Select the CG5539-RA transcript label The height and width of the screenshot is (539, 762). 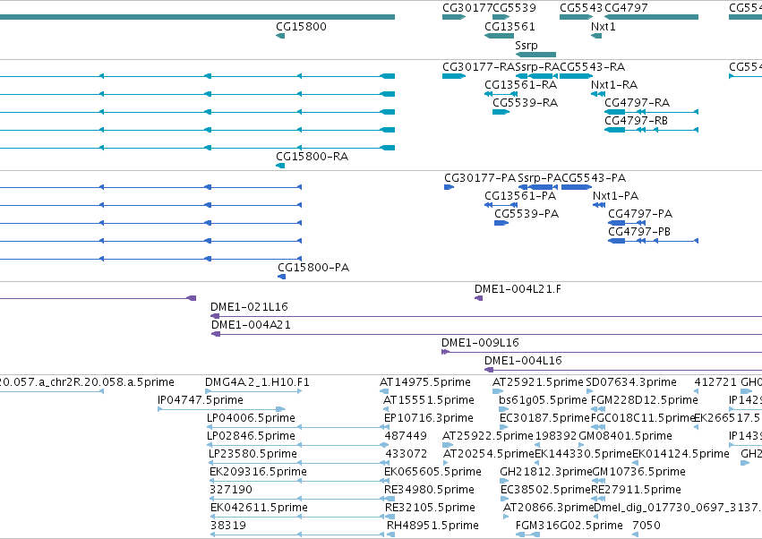525,103
